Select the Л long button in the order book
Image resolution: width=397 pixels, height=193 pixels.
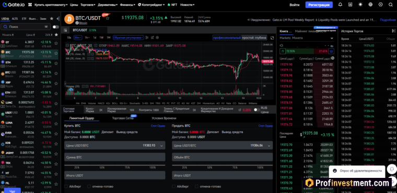click(282, 51)
